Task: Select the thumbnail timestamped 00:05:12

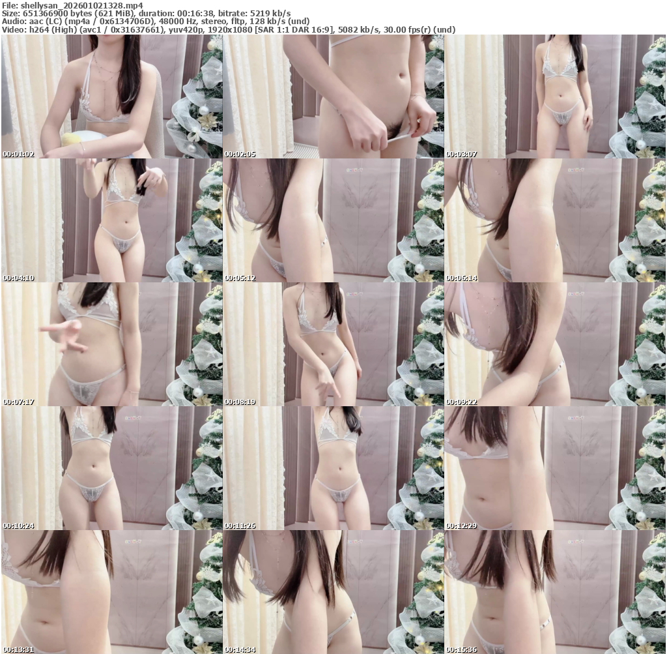Action: pyautogui.click(x=333, y=220)
